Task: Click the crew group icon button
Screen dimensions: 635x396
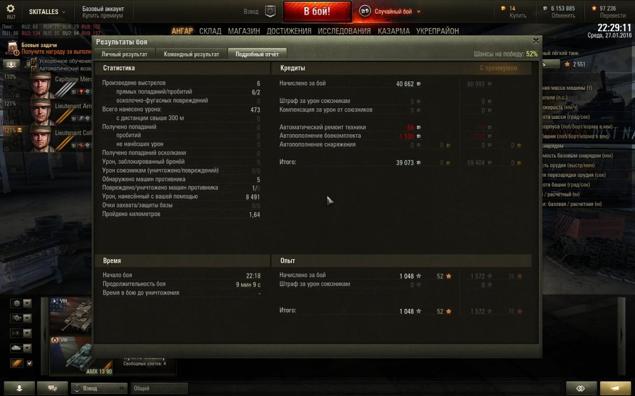Action: [12, 64]
